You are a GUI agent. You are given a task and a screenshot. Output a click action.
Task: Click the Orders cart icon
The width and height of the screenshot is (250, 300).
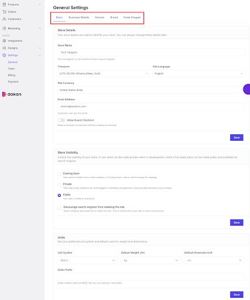[x=4, y=12]
